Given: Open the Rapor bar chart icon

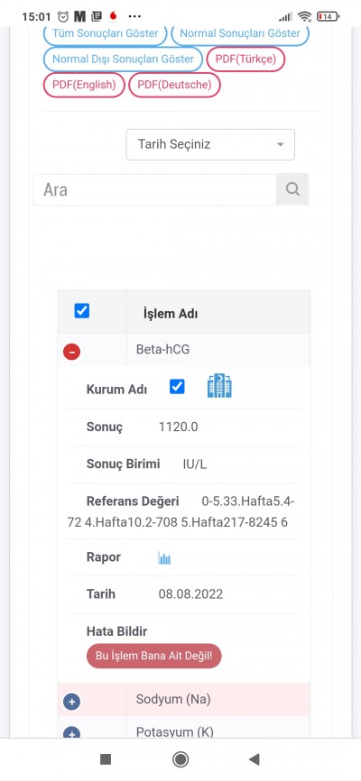Looking at the screenshot, I should tap(164, 558).
